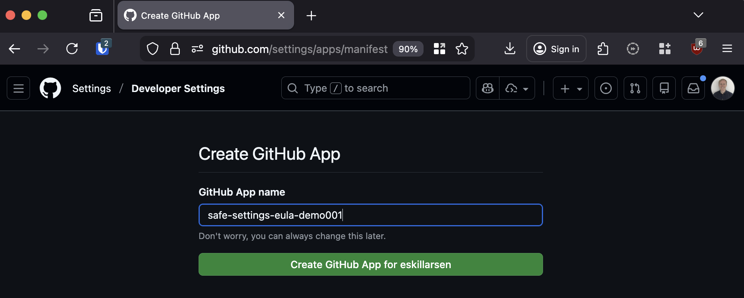
Task: Open the extensions puzzle piece icon
Action: (603, 49)
